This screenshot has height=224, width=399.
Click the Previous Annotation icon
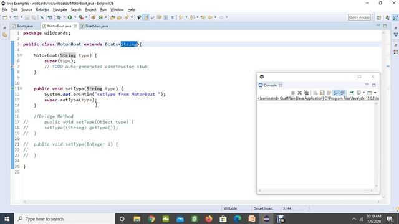[x=192, y=17]
